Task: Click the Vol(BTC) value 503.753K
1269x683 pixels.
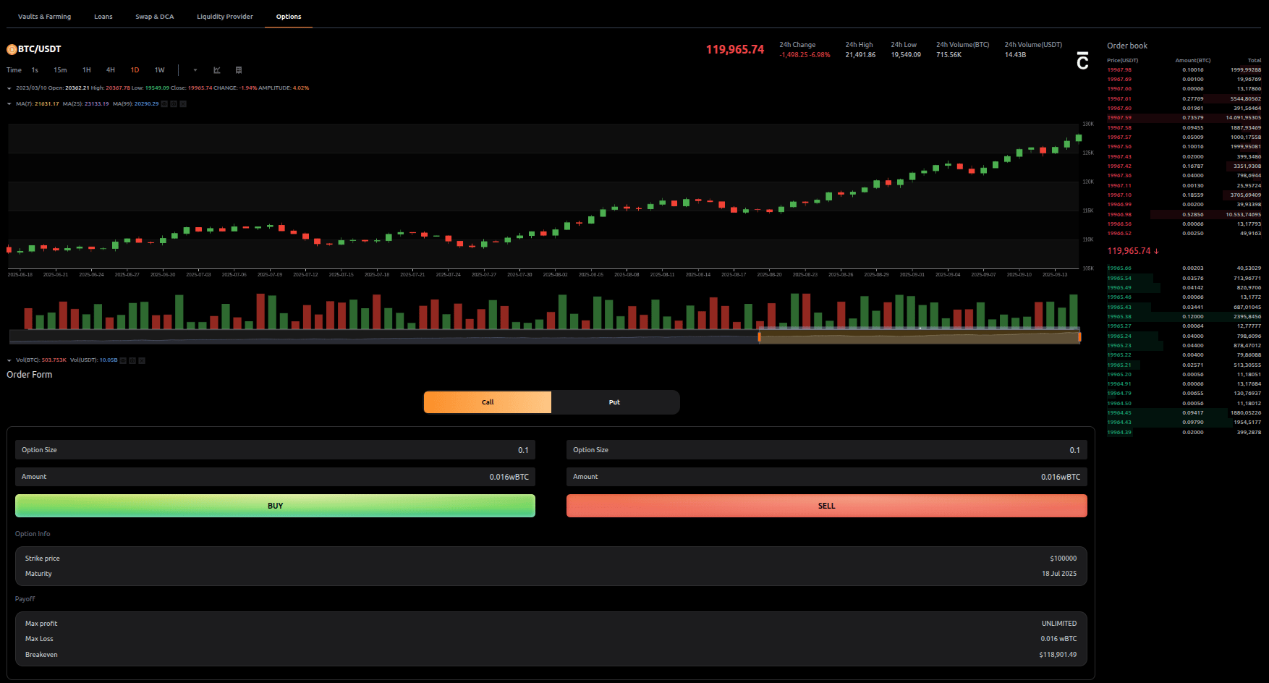Action: pos(54,360)
